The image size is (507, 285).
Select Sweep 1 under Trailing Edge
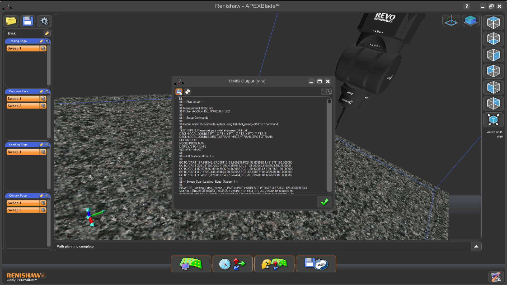23,48
